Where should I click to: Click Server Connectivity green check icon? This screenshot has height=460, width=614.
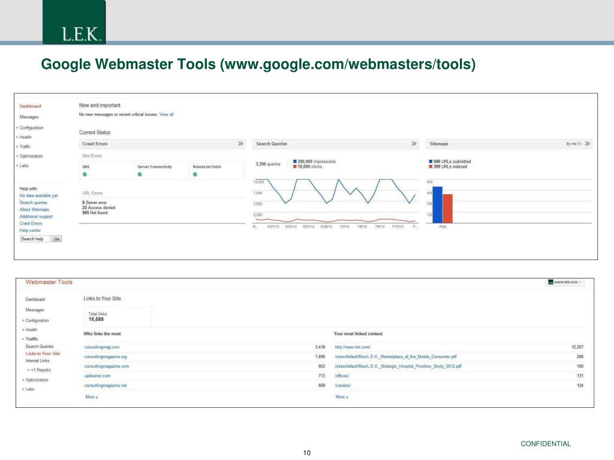click(140, 174)
